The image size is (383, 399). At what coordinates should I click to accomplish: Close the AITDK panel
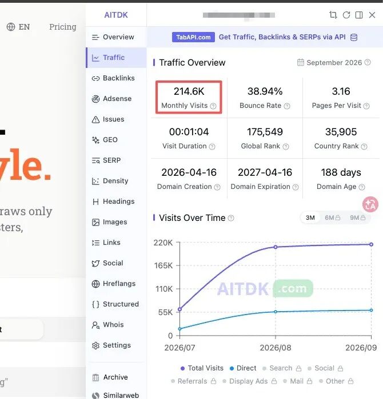tap(372, 15)
